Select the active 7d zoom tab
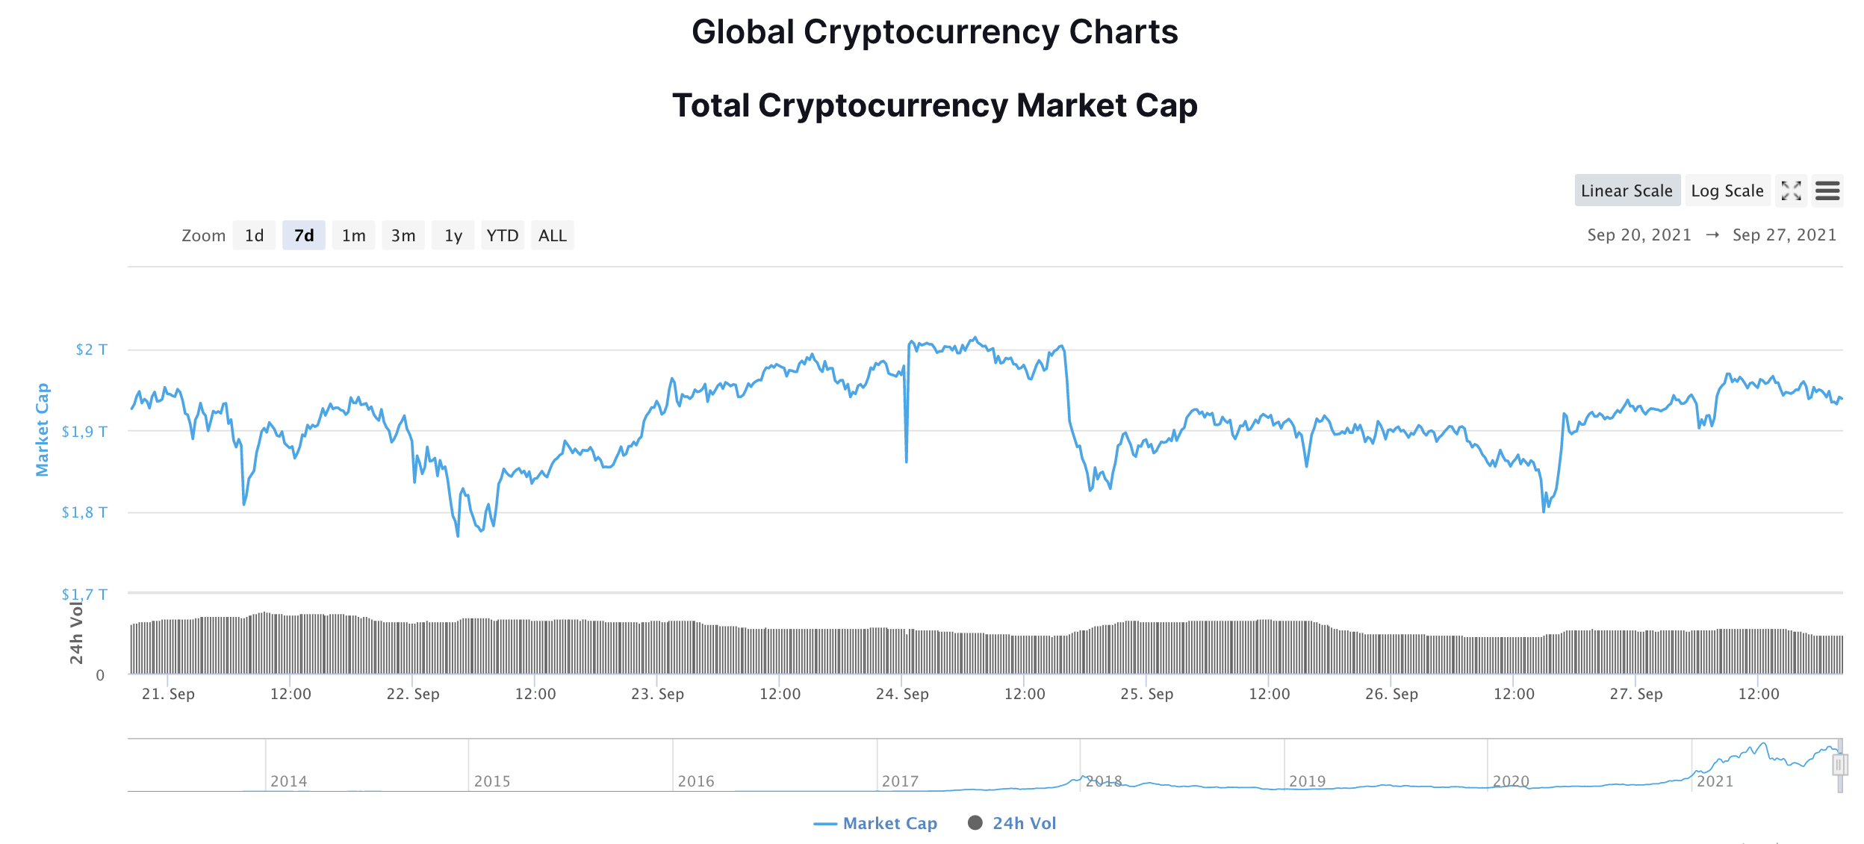This screenshot has height=844, width=1864. pyautogui.click(x=304, y=235)
